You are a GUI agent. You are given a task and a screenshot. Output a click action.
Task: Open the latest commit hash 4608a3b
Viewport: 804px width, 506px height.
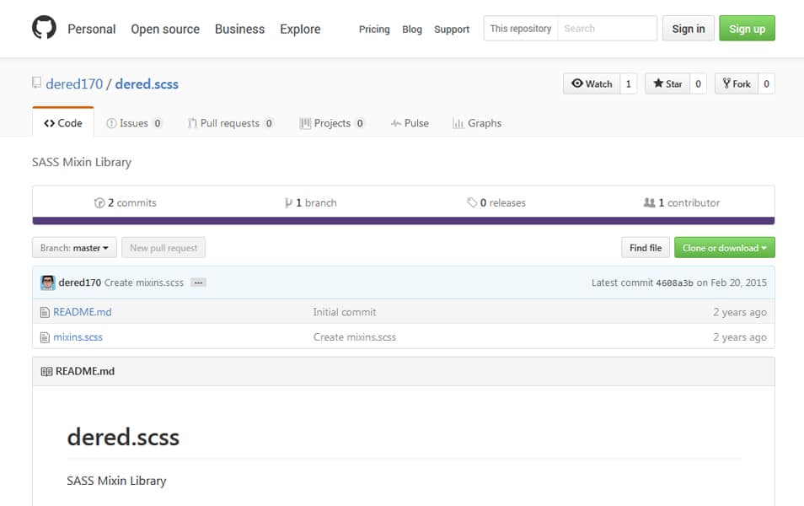[674, 283]
